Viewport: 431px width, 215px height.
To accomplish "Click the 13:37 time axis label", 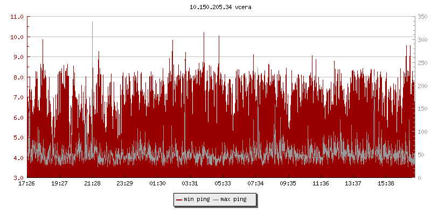I will (353, 183).
